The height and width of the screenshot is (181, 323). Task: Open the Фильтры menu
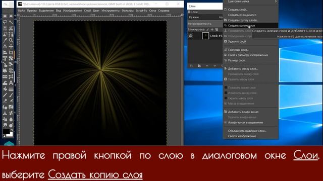(x=128, y=11)
